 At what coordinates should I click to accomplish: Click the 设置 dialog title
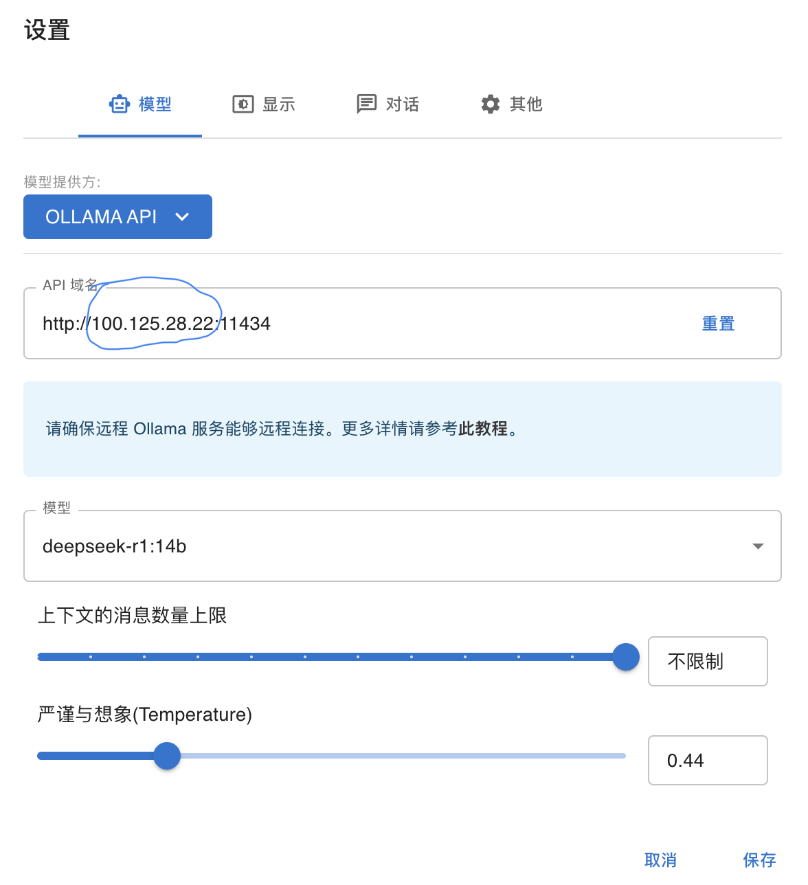(47, 30)
